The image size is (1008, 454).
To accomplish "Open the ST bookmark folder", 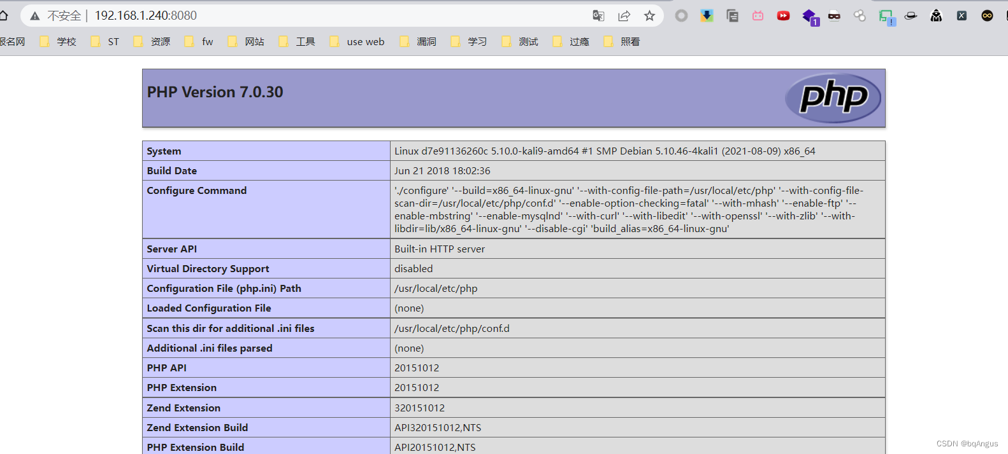I will 105,41.
